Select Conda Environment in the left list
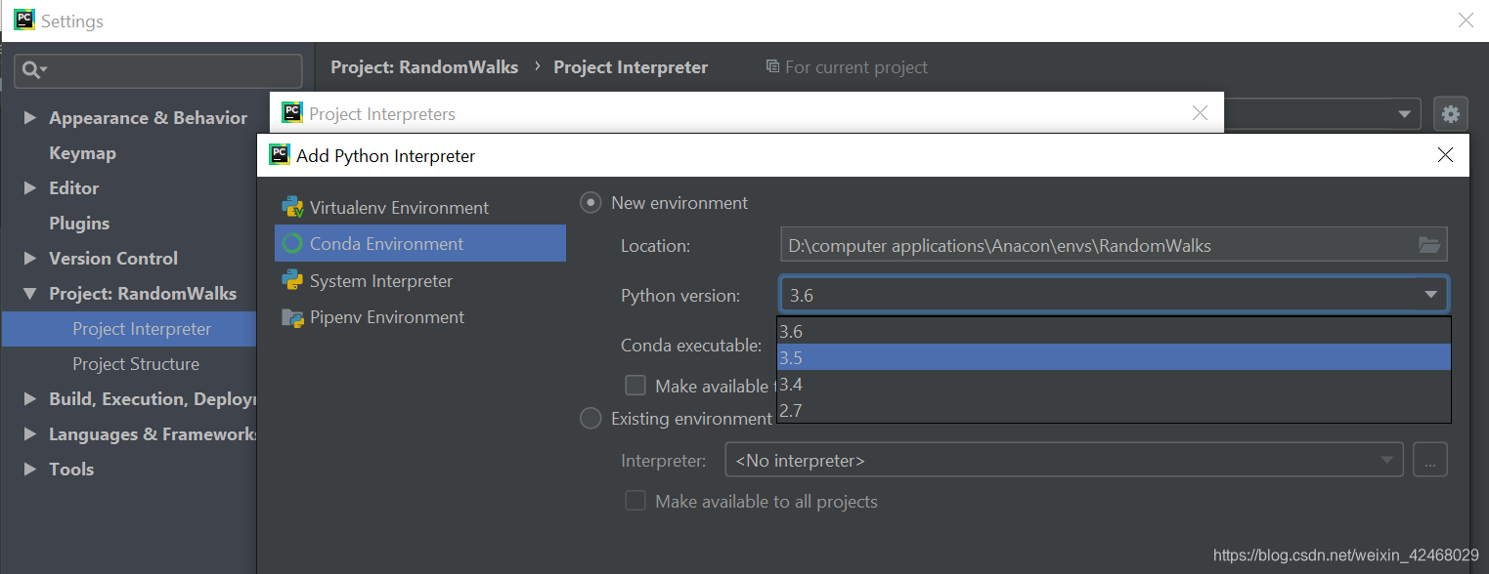This screenshot has width=1489, height=574. (x=420, y=244)
